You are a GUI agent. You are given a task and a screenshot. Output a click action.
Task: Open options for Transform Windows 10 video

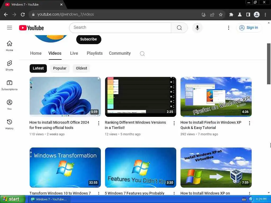(98, 193)
